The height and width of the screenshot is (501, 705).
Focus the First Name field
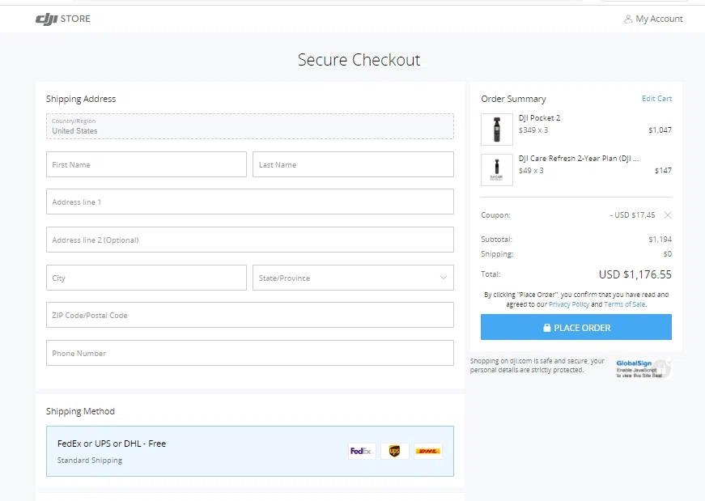pos(146,164)
